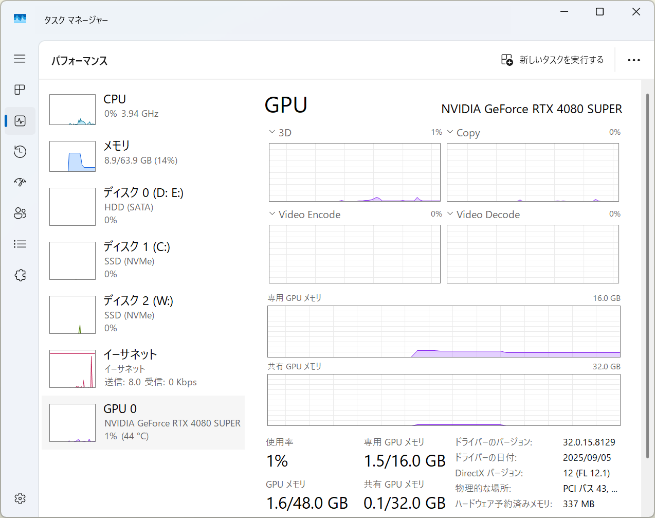
Task: Expand the 3D engine graph dropdown
Action: (x=280, y=133)
